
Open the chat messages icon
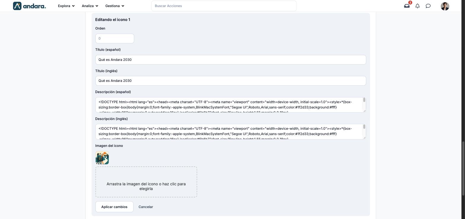pos(428,6)
